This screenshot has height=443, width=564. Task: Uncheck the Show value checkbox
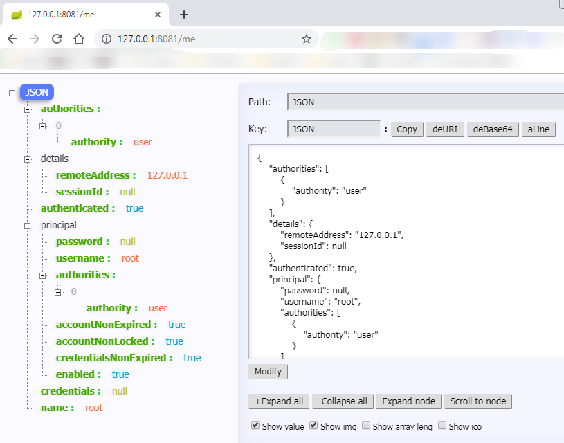[x=255, y=426]
